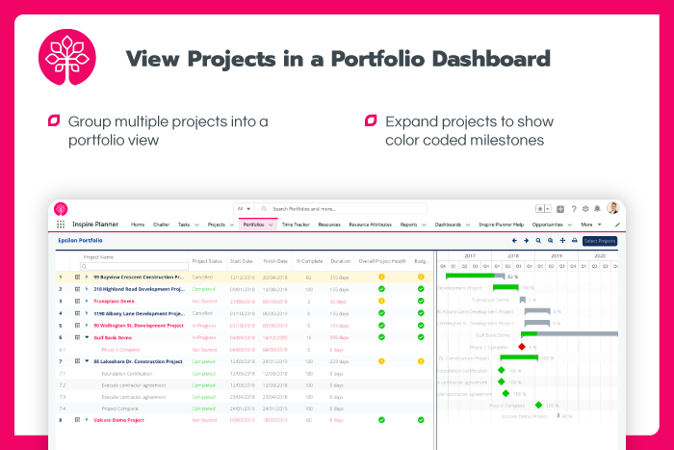This screenshot has height=450, width=674.
Task: Click the yellow health warning icon for Transplace Demo
Action: pos(381,302)
